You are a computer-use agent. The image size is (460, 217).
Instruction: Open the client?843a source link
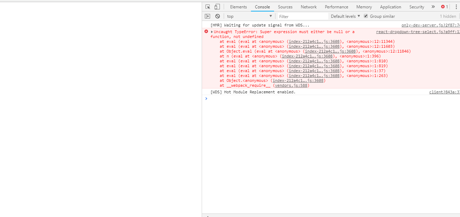point(445,92)
